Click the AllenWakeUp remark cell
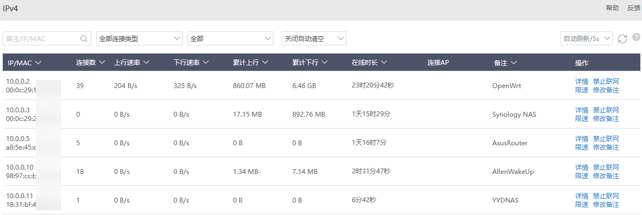Image resolution: width=642 pixels, height=215 pixels. click(513, 172)
